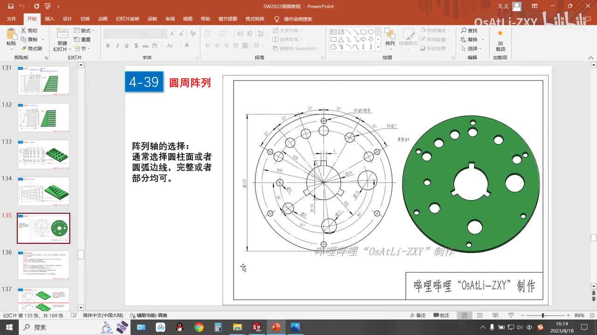Open the Replace 替换 dropdown arrow
The height and width of the screenshot is (335, 597).
pyautogui.click(x=483, y=40)
